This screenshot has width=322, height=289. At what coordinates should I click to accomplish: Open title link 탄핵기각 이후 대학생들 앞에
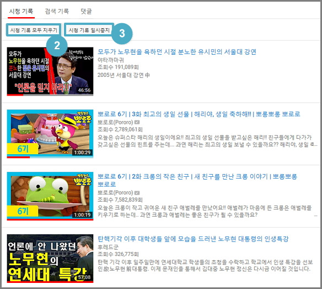193,239
